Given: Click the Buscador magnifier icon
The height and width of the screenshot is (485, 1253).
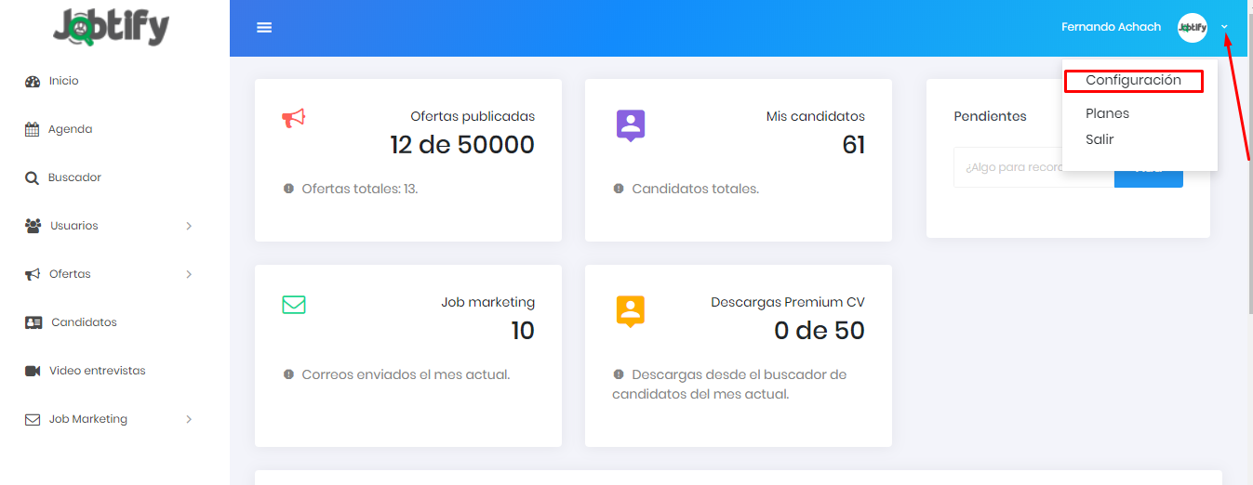Looking at the screenshot, I should (32, 178).
